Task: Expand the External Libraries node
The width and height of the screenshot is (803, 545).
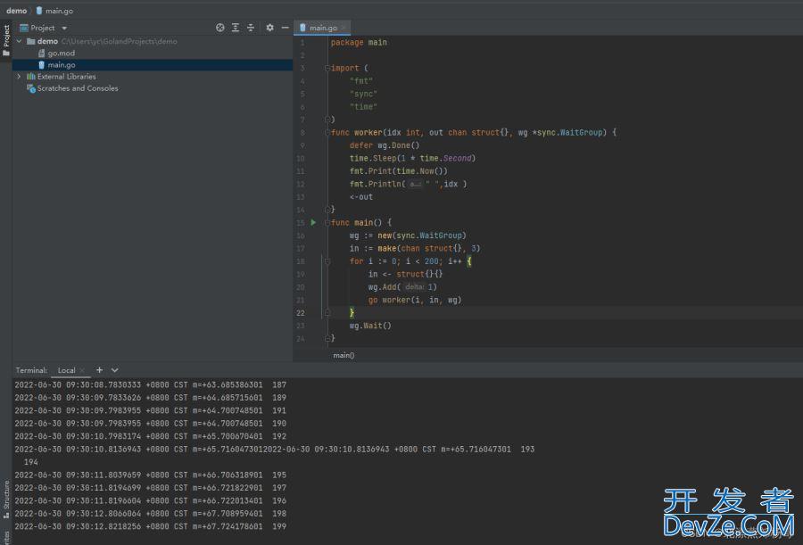Action: [x=19, y=77]
